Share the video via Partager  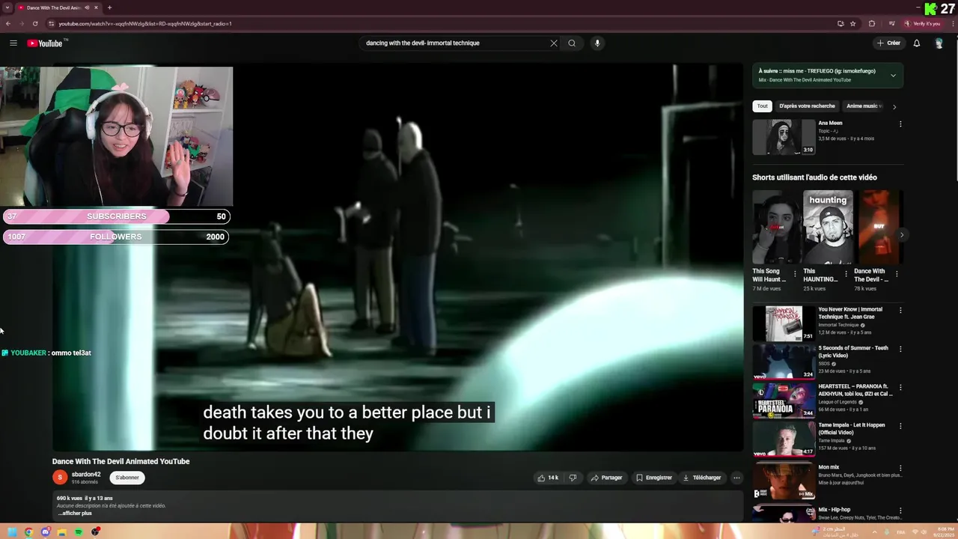coord(606,478)
